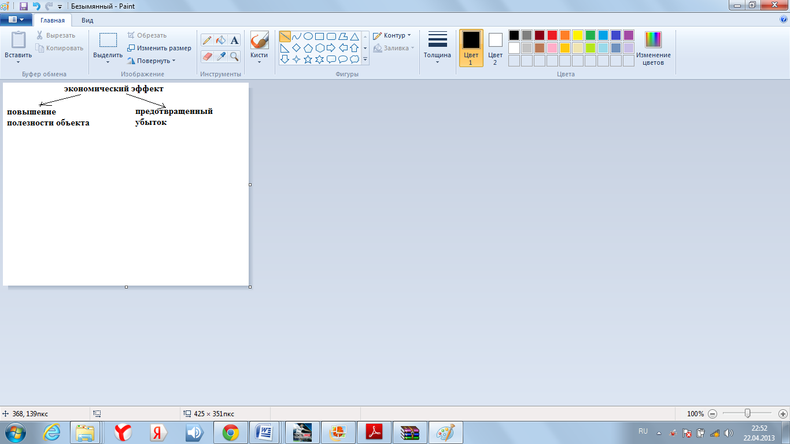Open Paint Help question mark icon
The height and width of the screenshot is (444, 790).
tap(784, 19)
